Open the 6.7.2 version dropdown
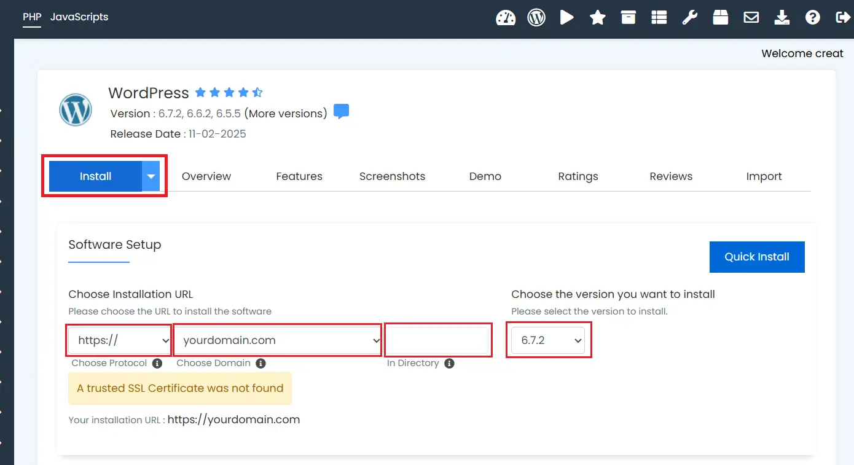 coord(548,340)
